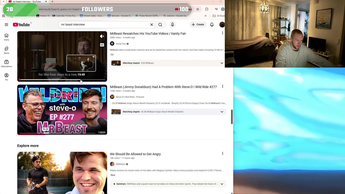Viewport: 345px width, 194px height.
Task: Open the notifications bell
Action: (x=212, y=25)
